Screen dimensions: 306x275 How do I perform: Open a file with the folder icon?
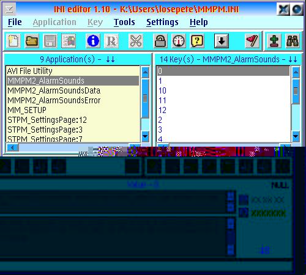pyautogui.click(x=32, y=41)
